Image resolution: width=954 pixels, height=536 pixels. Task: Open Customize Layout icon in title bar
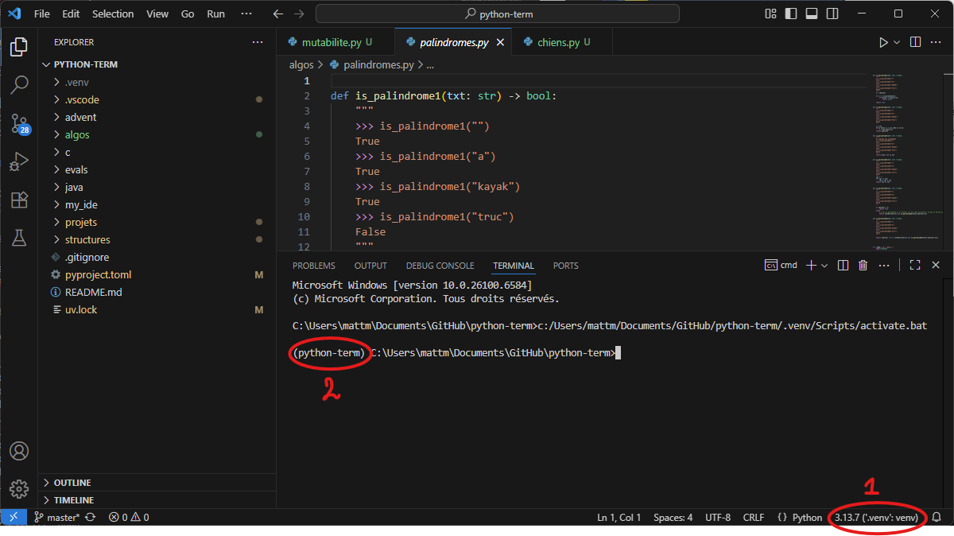(x=770, y=14)
